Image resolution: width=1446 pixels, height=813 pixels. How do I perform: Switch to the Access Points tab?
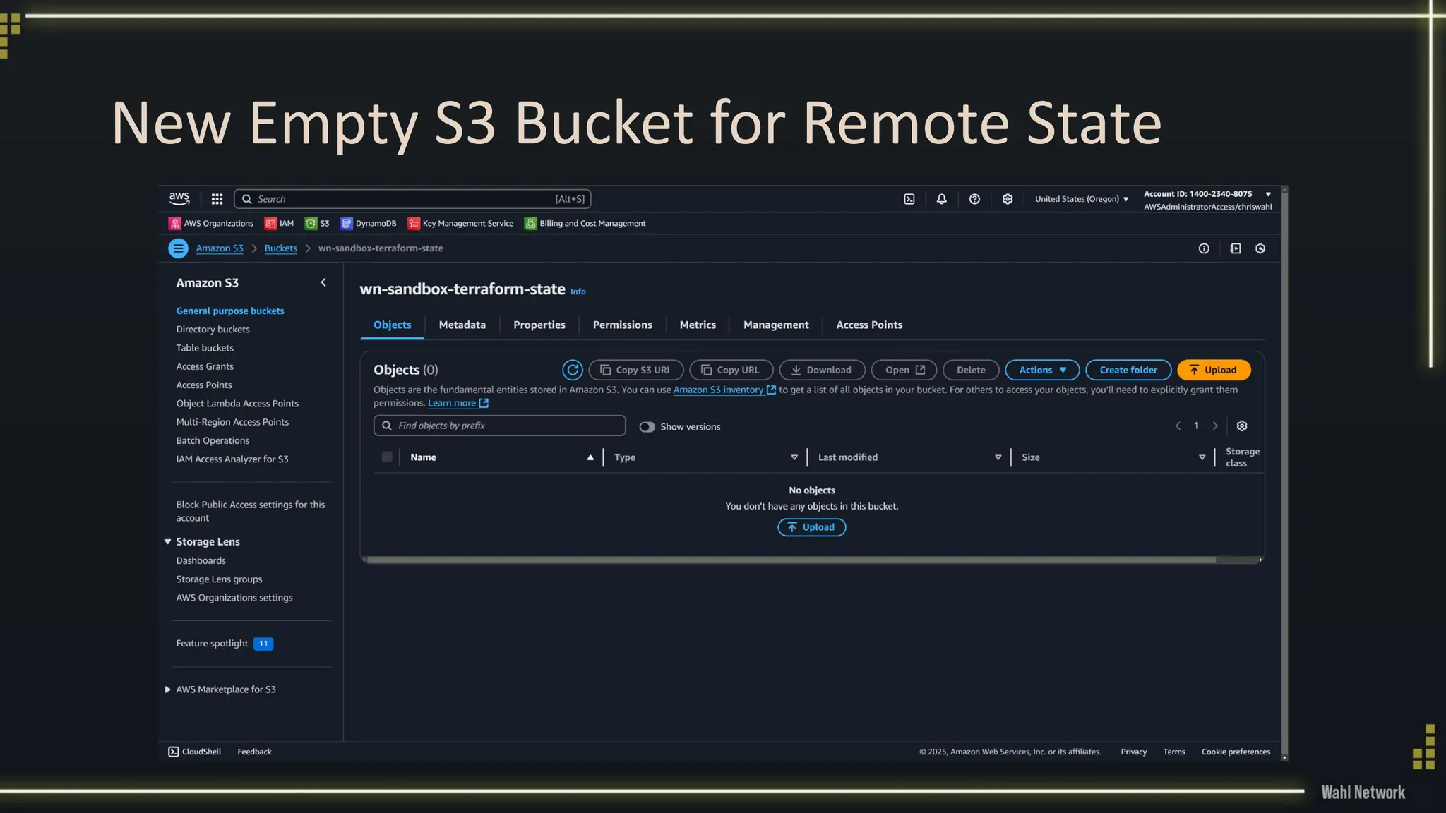coord(869,325)
